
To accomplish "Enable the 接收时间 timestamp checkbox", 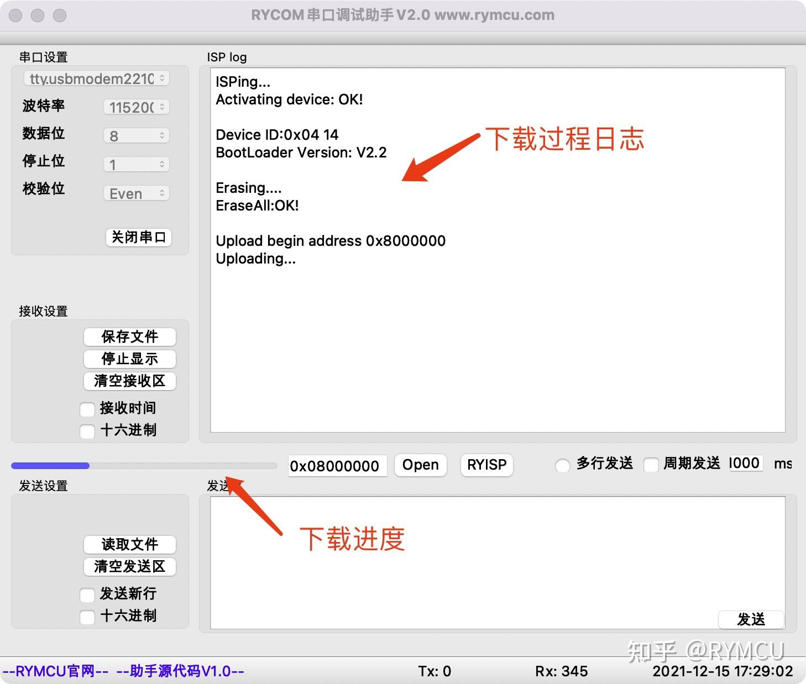I will click(87, 409).
